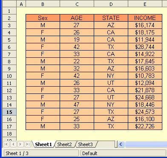Click previous sheet tab arrow

tap(13, 144)
